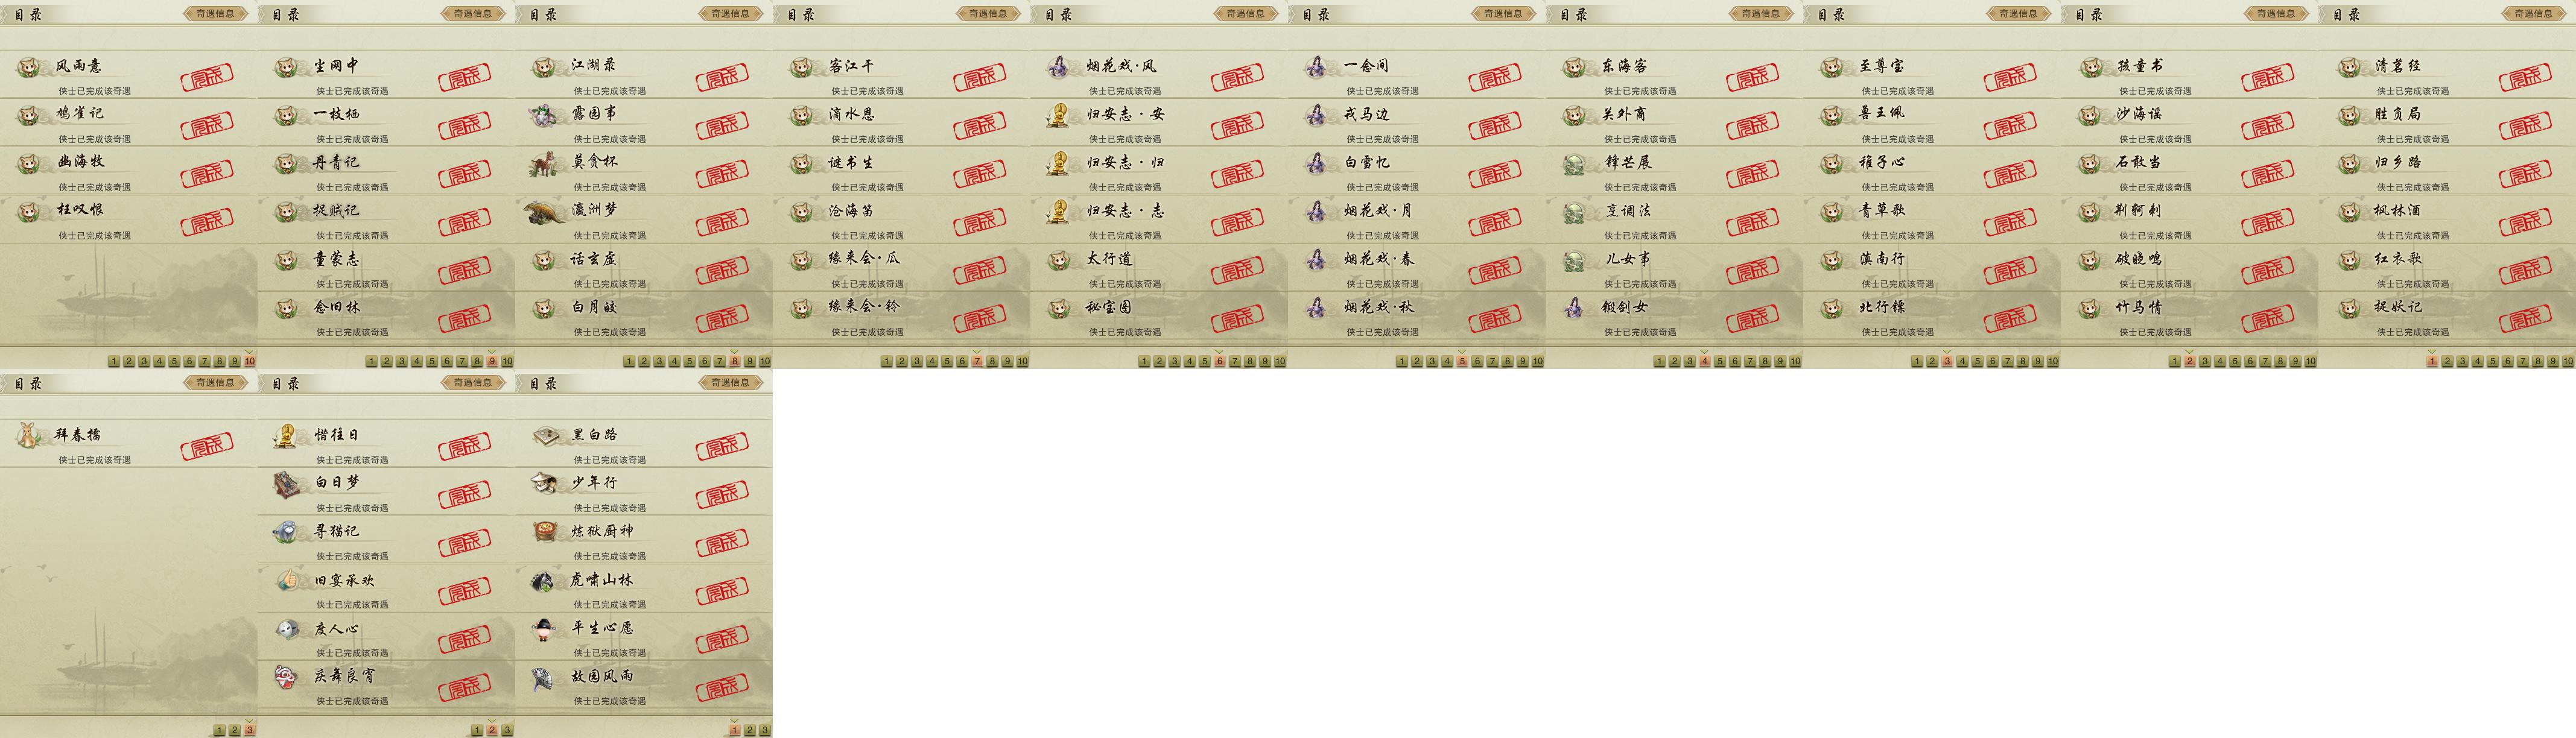Open the 白日梦 adventure entry
2576x738 pixels.
[386, 491]
